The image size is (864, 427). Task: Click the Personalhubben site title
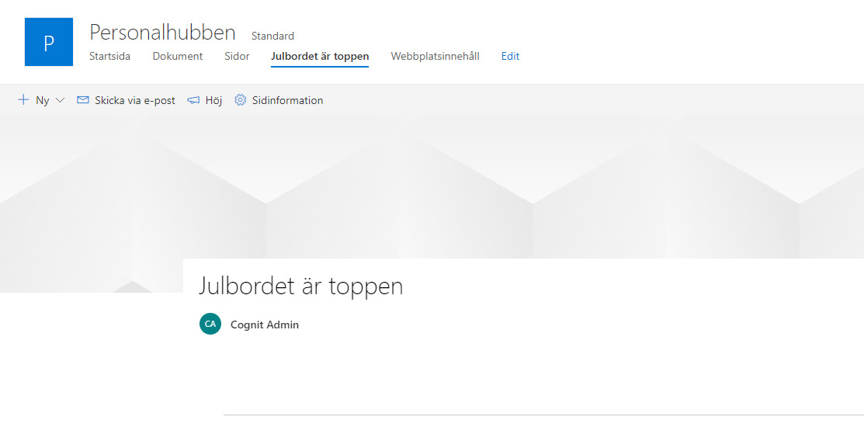pos(162,33)
